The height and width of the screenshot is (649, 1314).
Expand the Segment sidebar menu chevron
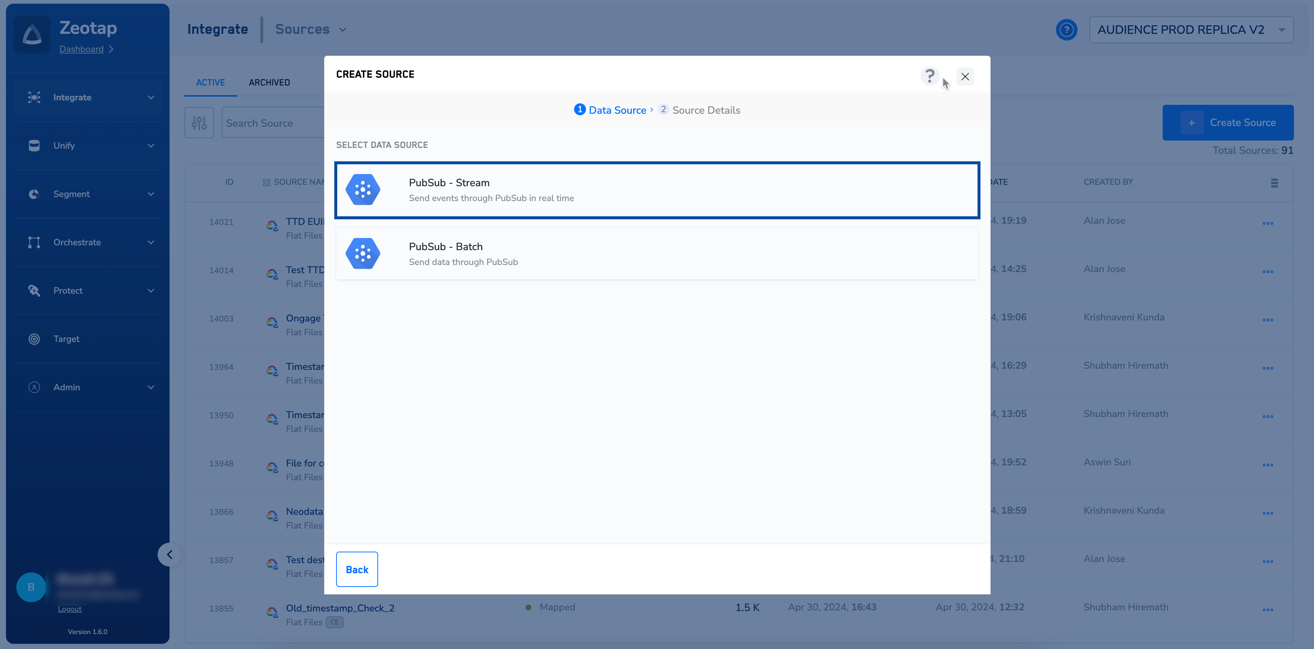tap(151, 194)
